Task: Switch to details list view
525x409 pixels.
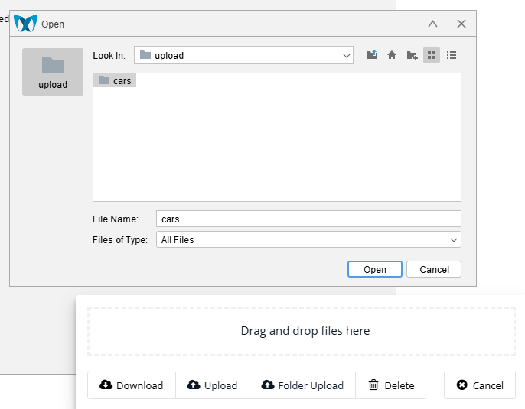Action: [452, 55]
